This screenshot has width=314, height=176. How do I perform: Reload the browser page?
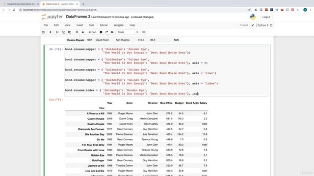14,10
